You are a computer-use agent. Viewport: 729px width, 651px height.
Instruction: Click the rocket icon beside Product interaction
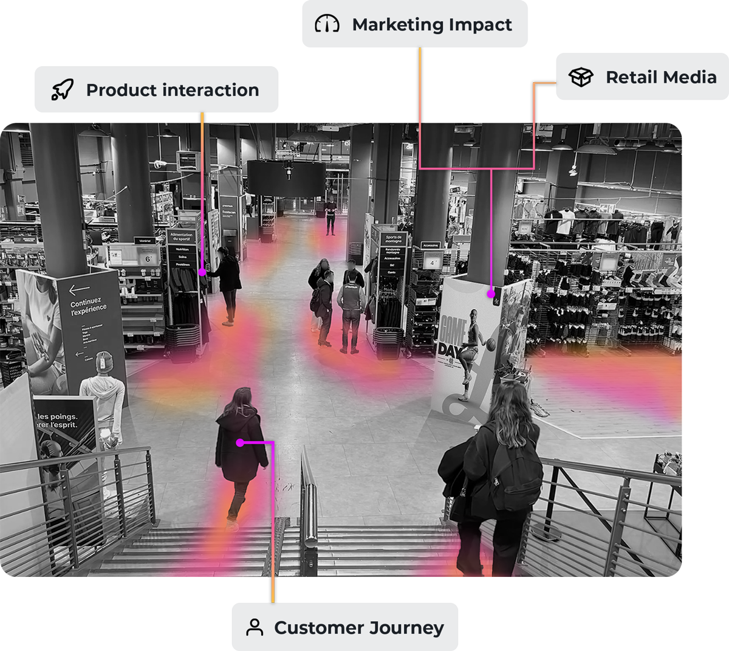click(x=63, y=90)
